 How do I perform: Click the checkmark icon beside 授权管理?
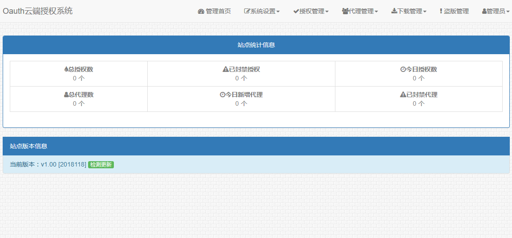pyautogui.click(x=296, y=12)
